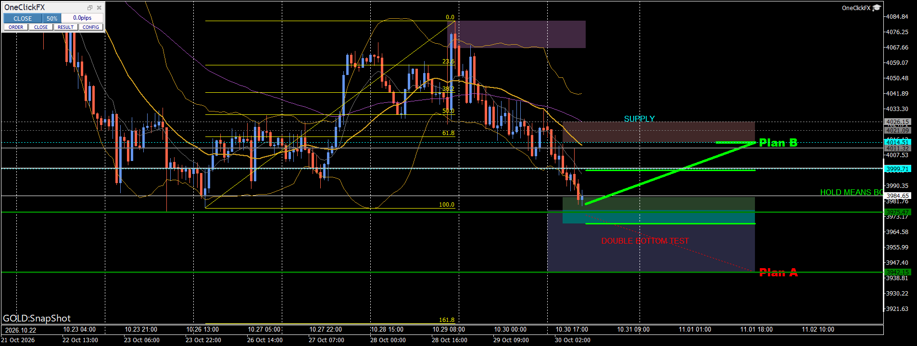
Task: Click the 10.30 17:00 time axis label
Action: point(572,329)
